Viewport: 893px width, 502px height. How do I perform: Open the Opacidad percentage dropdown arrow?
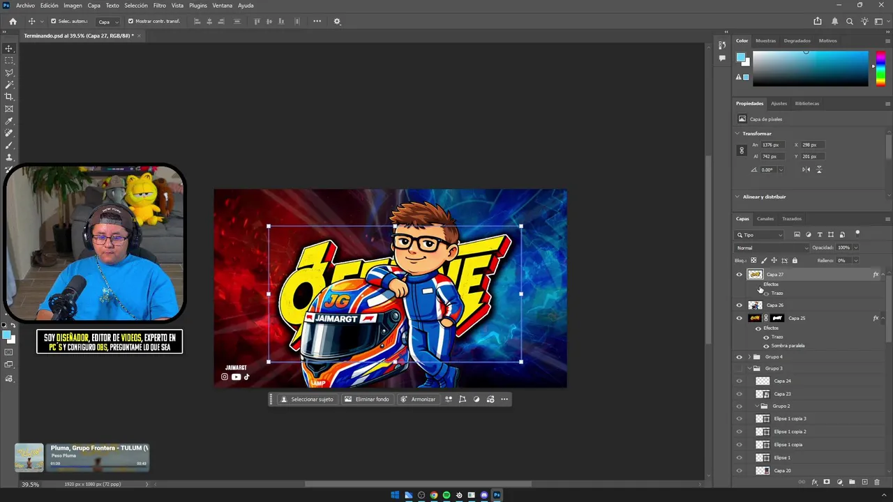(856, 248)
